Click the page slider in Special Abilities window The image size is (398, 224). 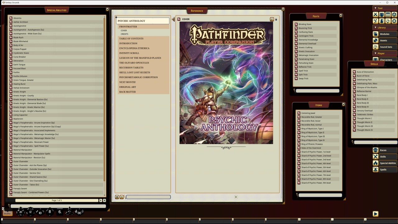(57, 200)
